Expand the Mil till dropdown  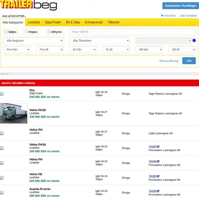click(x=182, y=49)
